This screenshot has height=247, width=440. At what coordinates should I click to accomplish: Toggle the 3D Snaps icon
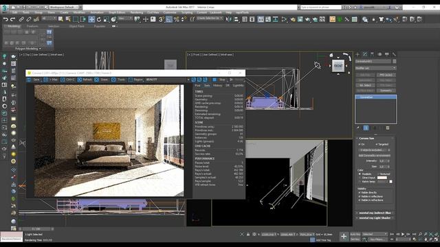click(x=162, y=19)
